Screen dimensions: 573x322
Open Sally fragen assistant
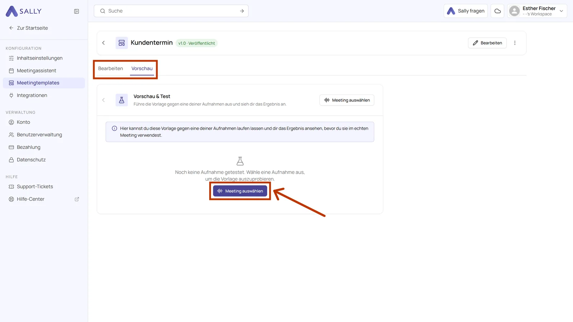coord(466,11)
